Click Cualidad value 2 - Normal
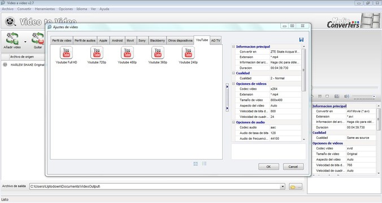This screenshot has height=203, width=382. (285, 78)
